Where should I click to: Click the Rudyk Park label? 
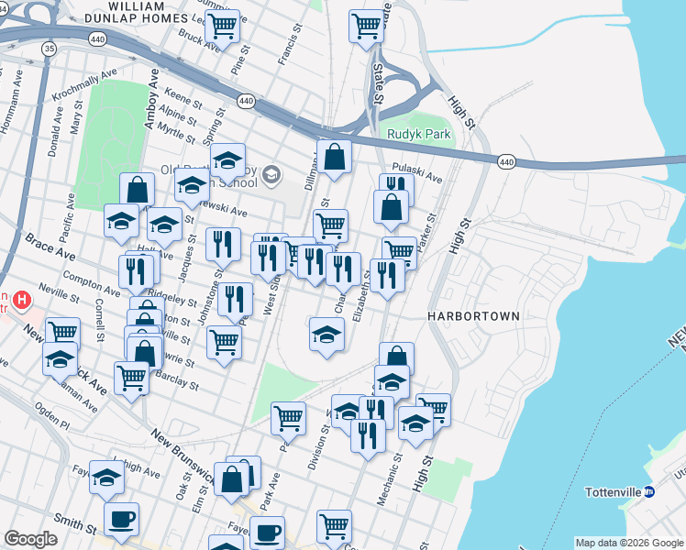[x=419, y=134]
